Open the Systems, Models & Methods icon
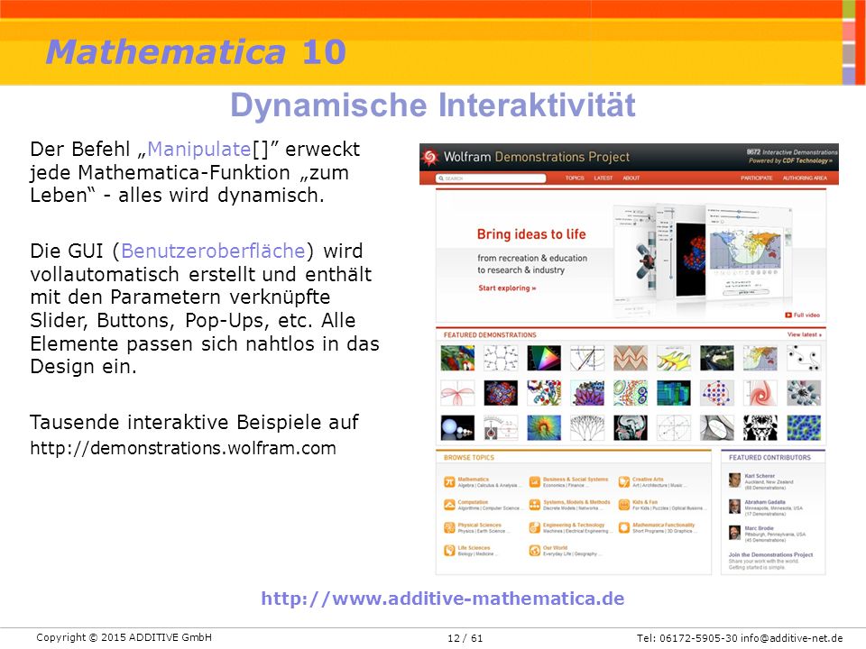Image resolution: width=866 pixels, height=649 pixels. [535, 505]
